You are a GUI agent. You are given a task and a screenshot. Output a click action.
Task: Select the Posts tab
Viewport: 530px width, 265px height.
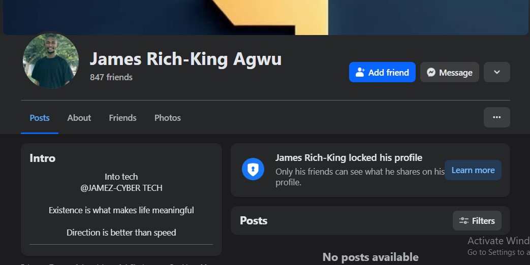coord(40,118)
